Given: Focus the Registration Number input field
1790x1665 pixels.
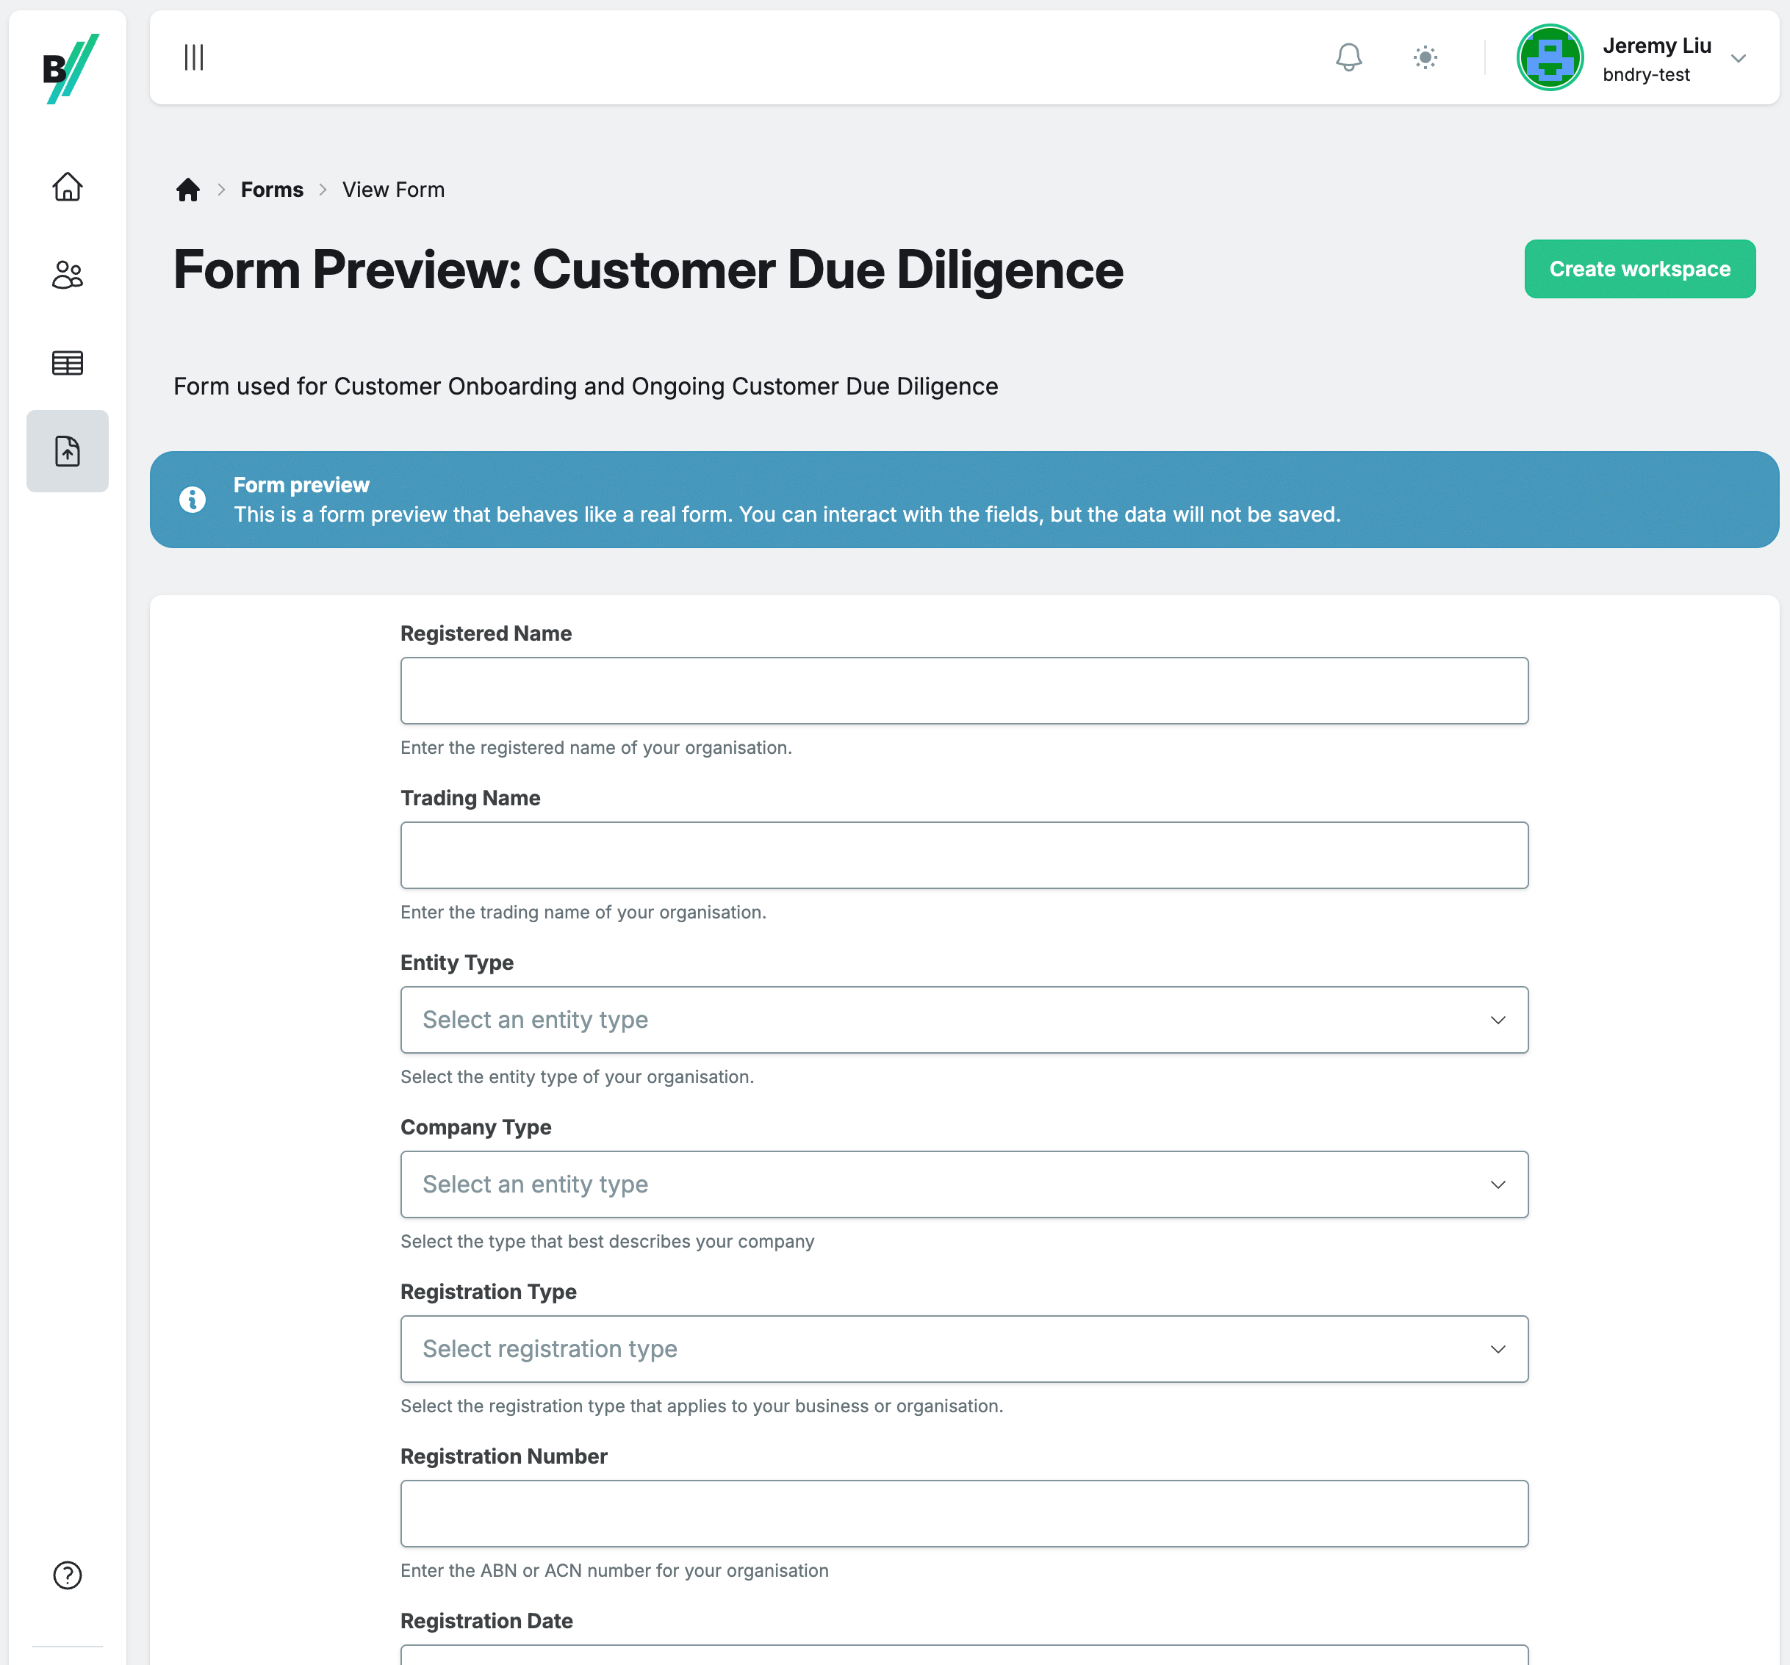Looking at the screenshot, I should (x=964, y=1514).
